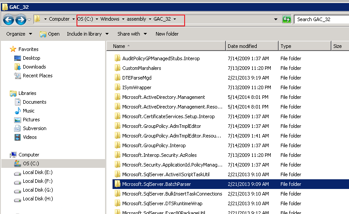Open the Include in library menu
Screen dimensions: 349x214
pyautogui.click(x=88, y=34)
